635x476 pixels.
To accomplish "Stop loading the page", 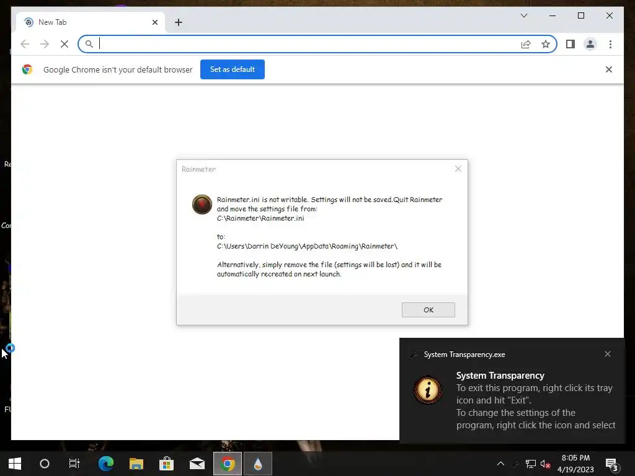I will pyautogui.click(x=64, y=44).
